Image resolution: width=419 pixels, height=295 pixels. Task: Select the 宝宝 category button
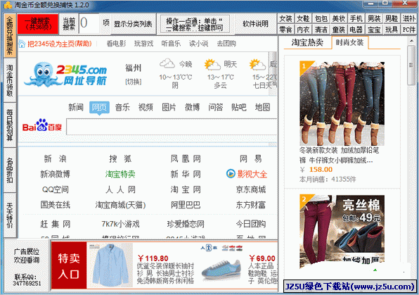pyautogui.click(x=374, y=30)
